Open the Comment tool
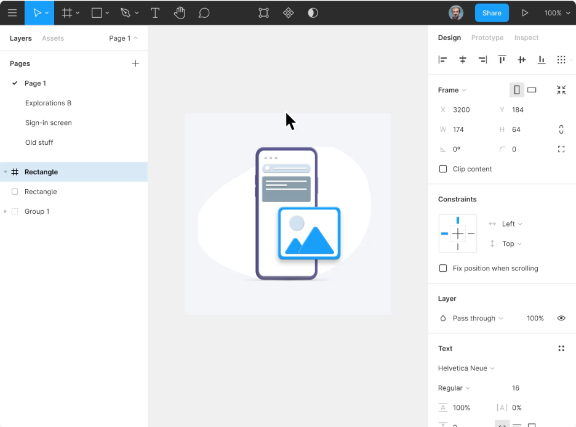576x427 pixels. point(204,12)
